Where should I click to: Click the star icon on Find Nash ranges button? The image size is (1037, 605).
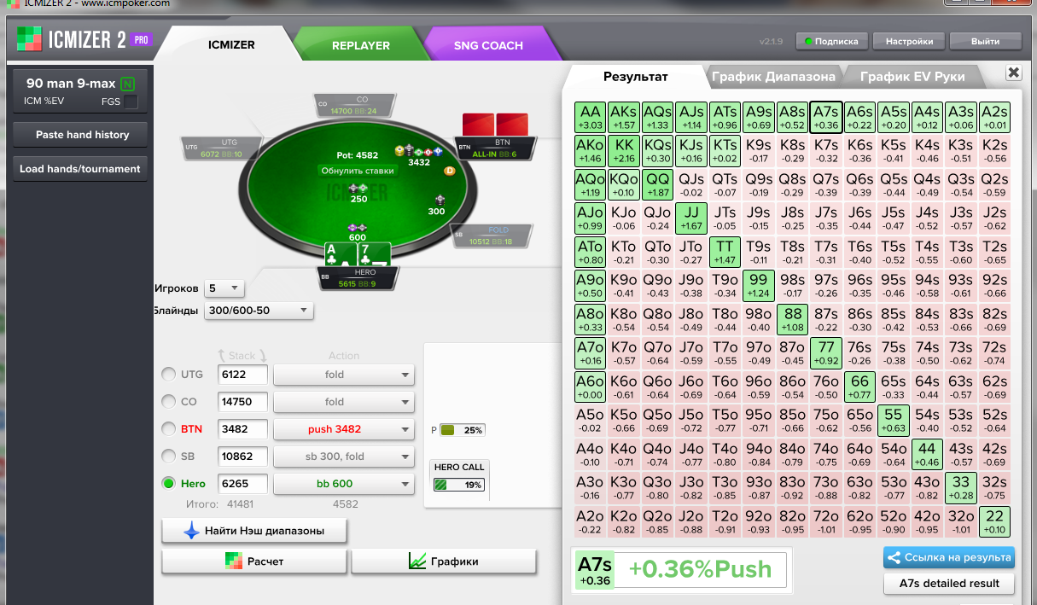click(191, 531)
